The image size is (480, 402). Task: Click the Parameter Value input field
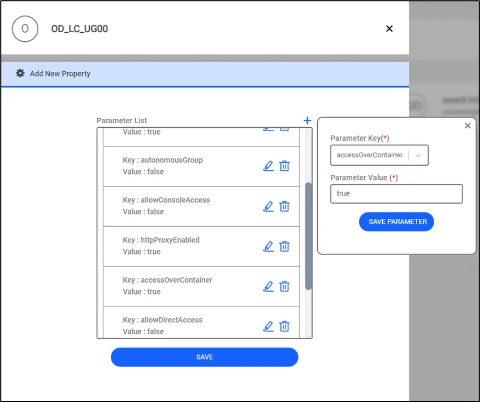coord(396,194)
